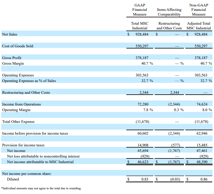Viewport: 214px width, 194px height.
Task: Click the Income from Operations label
Action: coord(22,104)
